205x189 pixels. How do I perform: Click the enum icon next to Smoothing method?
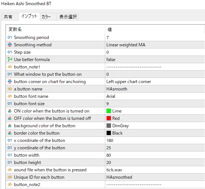[10, 45]
